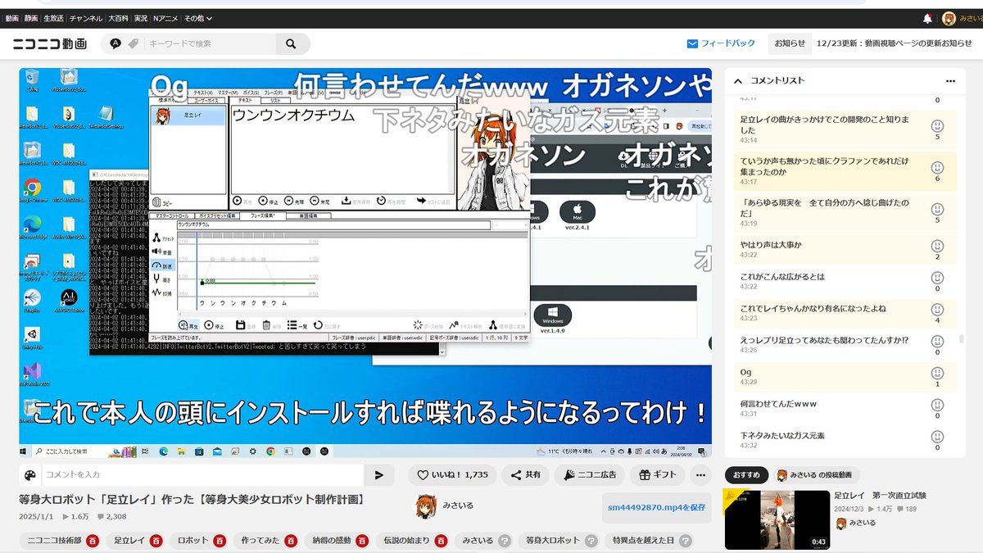The height and width of the screenshot is (553, 983).
Task: Open the video actions three-dot menu
Action: point(700,474)
